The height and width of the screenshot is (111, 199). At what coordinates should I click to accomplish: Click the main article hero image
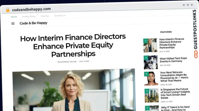coord(74,90)
